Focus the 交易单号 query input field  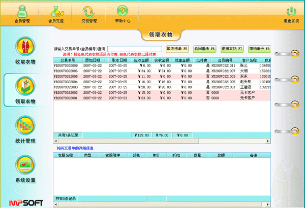click(x=135, y=49)
